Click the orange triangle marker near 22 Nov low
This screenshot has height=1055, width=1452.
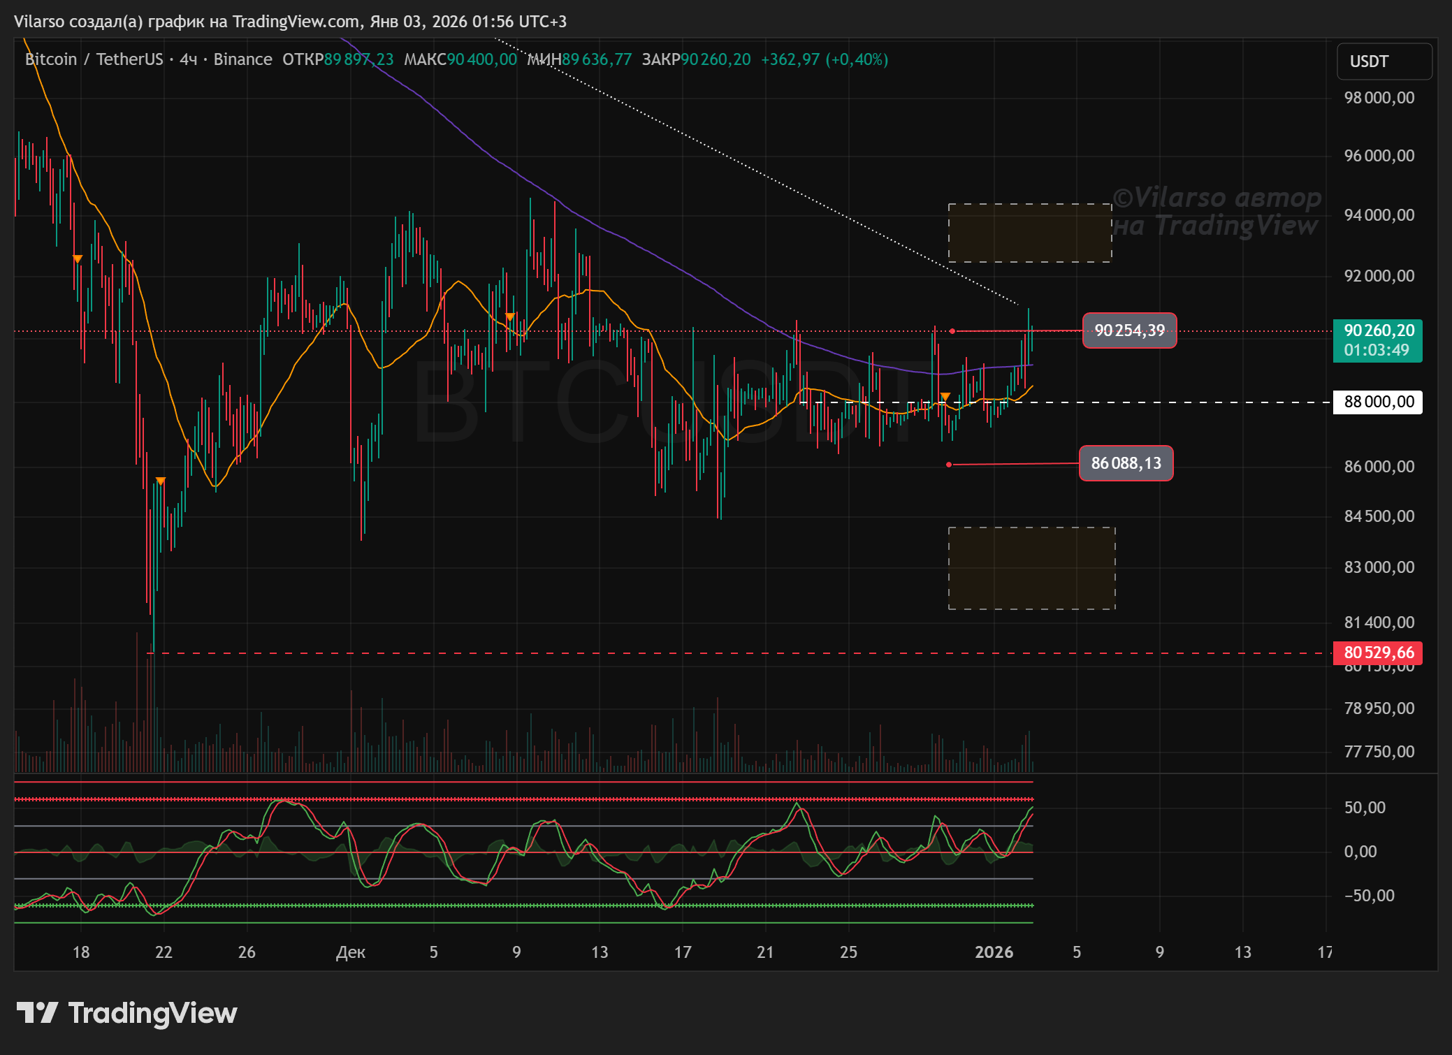(161, 481)
